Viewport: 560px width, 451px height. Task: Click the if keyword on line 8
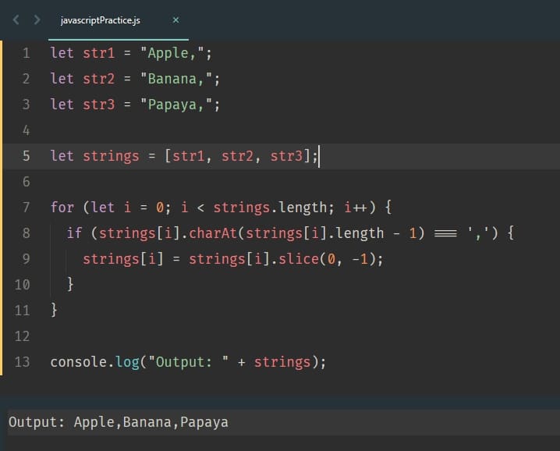(x=74, y=233)
